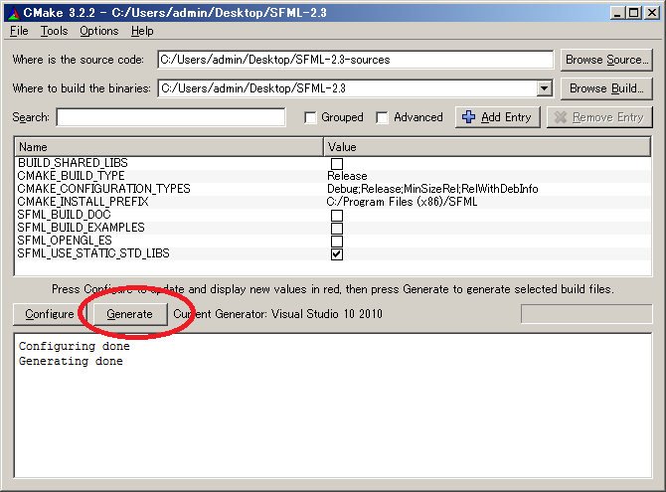
Task: Toggle the SFML_BUILD_DOC checkbox
Action: (337, 216)
